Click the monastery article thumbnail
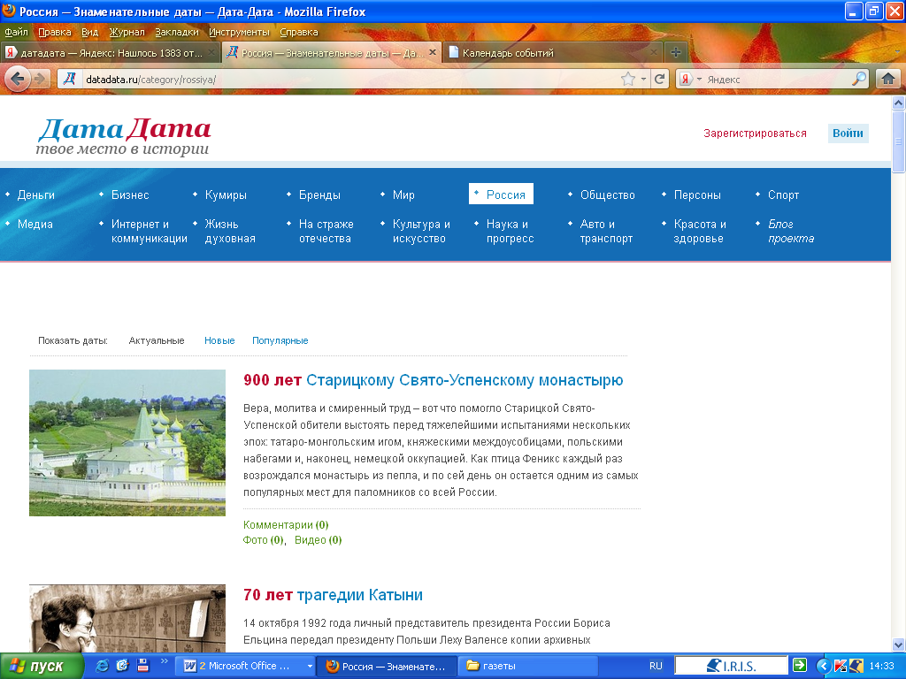 127,443
